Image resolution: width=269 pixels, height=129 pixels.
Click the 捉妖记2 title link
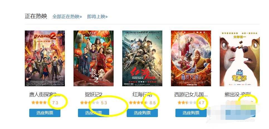tap(94, 95)
